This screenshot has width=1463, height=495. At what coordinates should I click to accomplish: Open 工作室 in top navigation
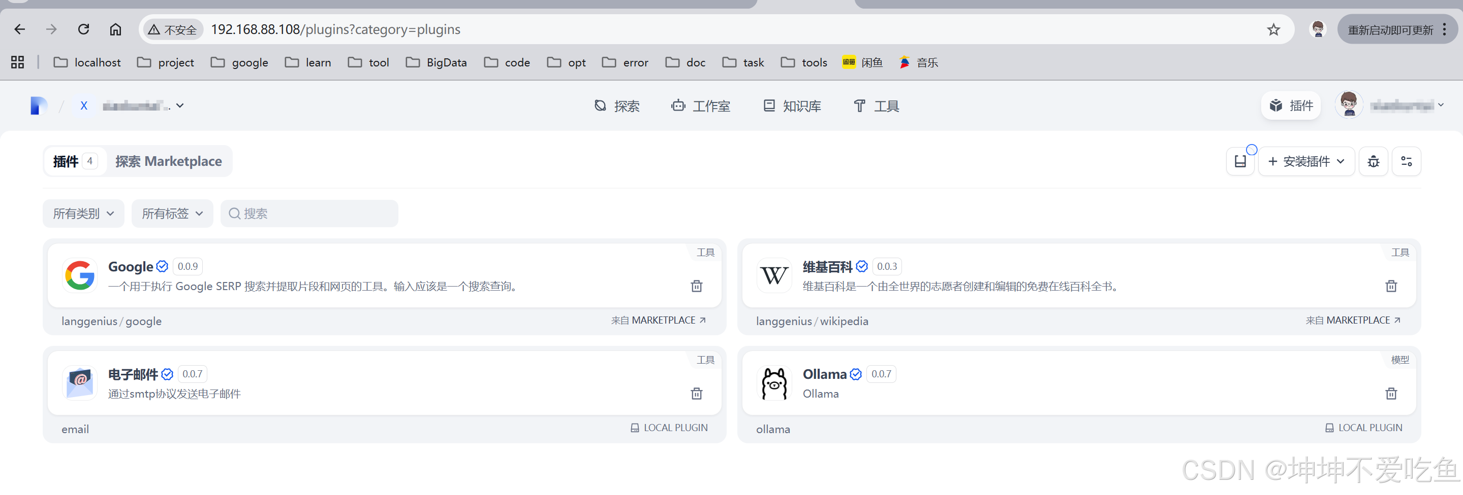[x=700, y=106]
